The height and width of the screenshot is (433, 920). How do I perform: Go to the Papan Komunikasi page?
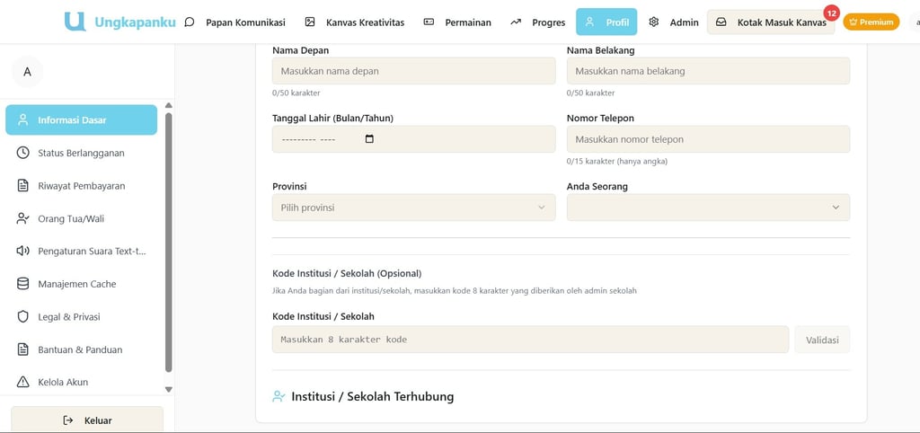coord(234,22)
